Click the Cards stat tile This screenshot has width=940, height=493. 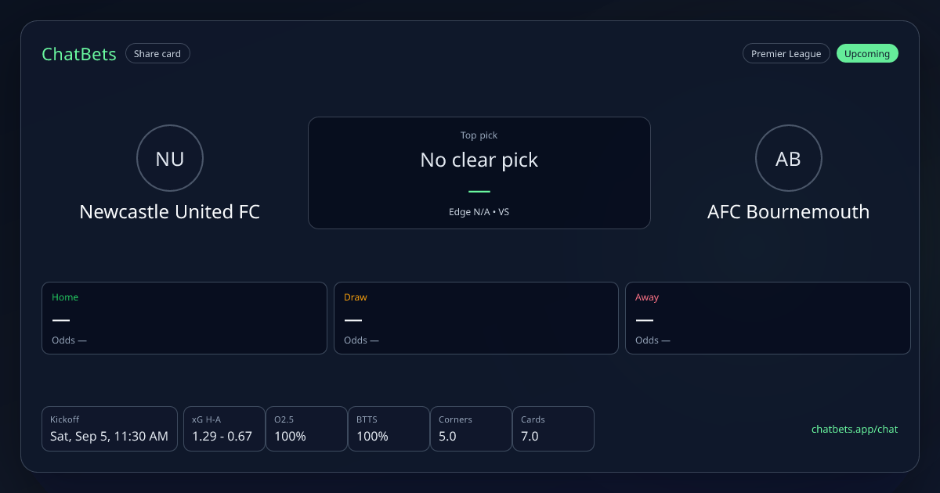tap(553, 429)
